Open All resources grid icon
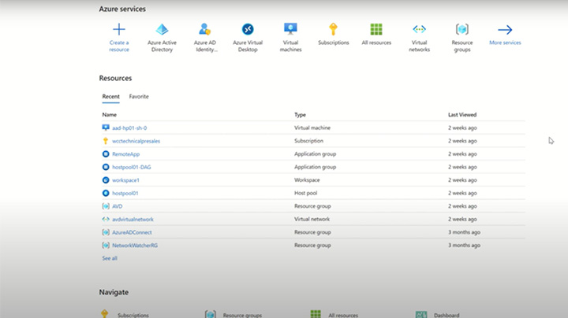 [376, 30]
